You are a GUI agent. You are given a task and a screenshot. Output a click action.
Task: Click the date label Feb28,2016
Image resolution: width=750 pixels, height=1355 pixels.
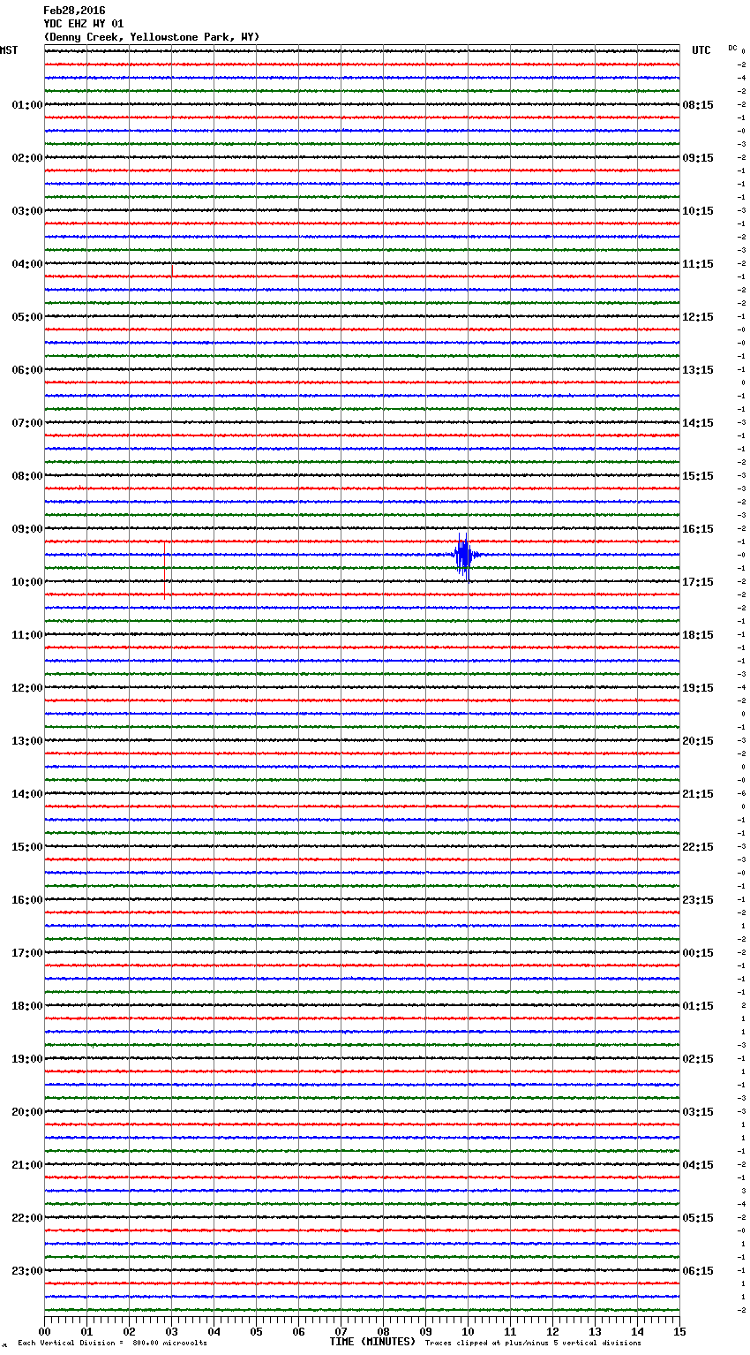74,11
